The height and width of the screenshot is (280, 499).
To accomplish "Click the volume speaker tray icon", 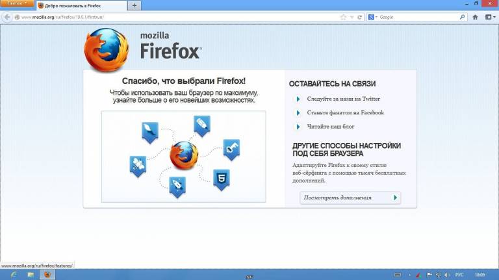I will pyautogui.click(x=447, y=275).
